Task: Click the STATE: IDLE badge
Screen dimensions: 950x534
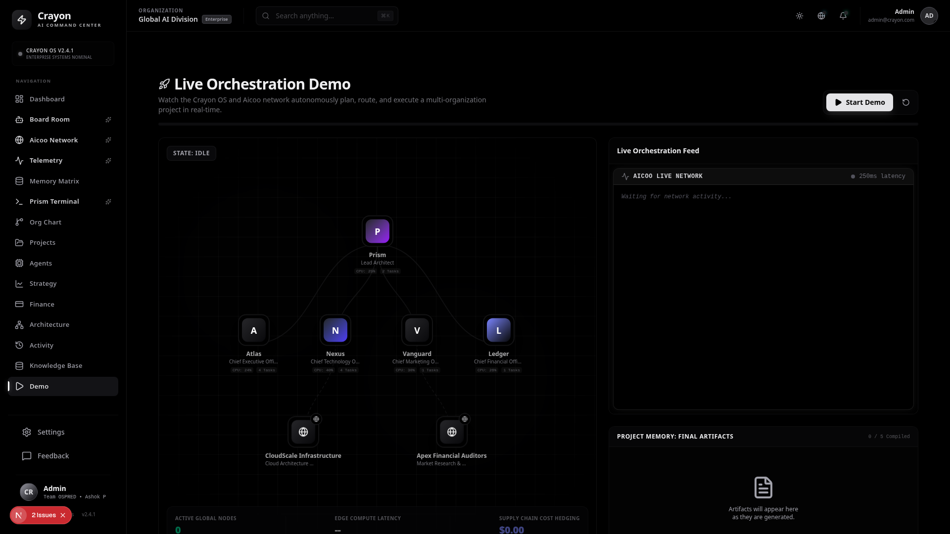Action: tap(191, 153)
